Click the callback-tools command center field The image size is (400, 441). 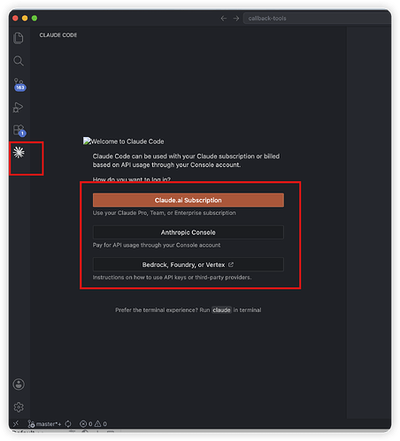point(317,19)
